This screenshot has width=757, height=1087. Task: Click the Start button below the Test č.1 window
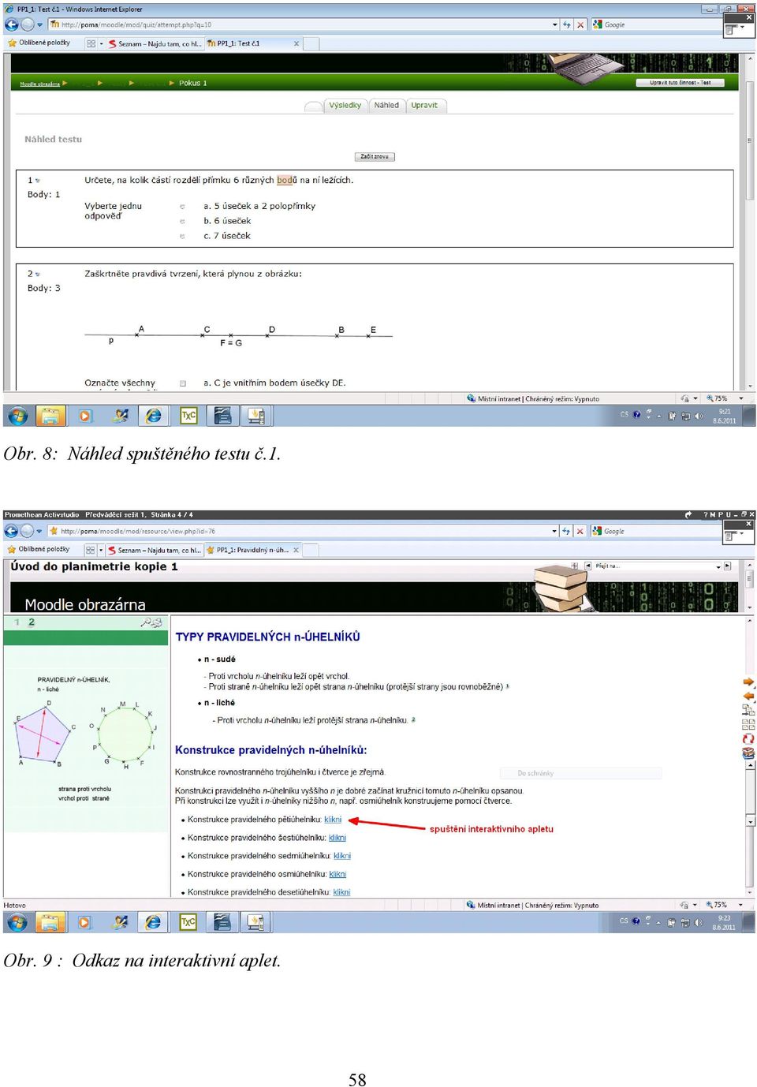click(x=17, y=416)
